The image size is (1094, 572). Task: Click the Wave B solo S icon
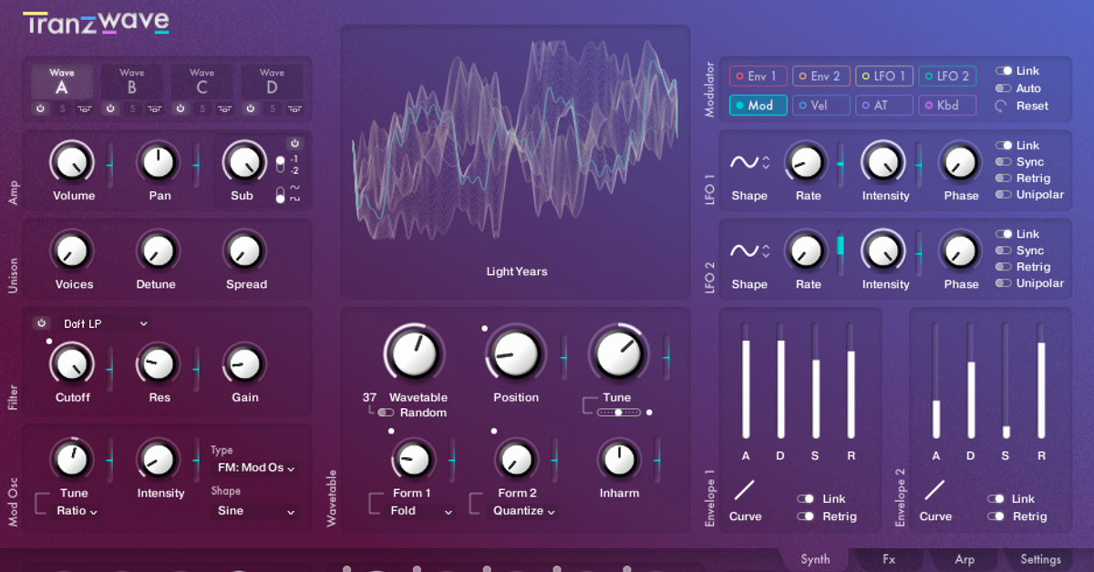tap(131, 108)
